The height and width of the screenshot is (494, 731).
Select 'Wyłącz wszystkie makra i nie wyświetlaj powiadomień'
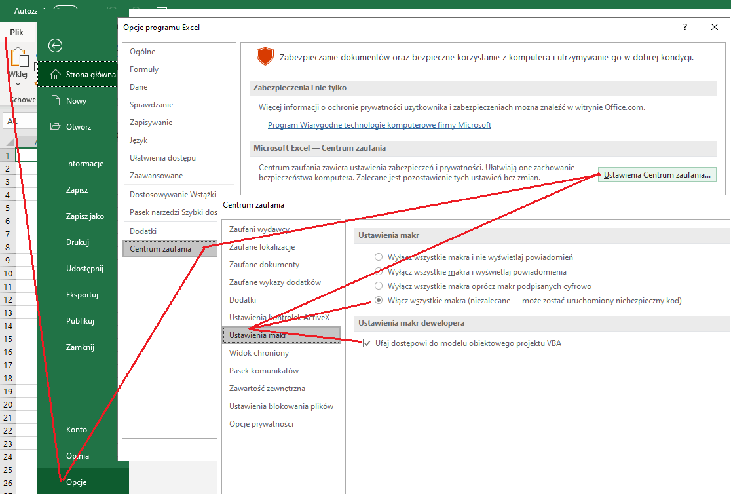pyautogui.click(x=379, y=257)
